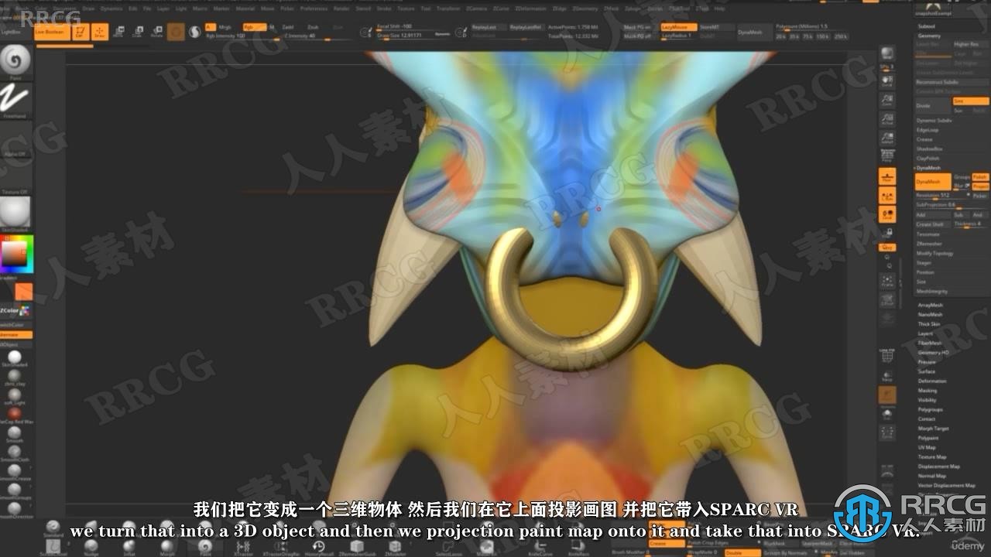Toggle the Zsub mode button

(x=313, y=27)
